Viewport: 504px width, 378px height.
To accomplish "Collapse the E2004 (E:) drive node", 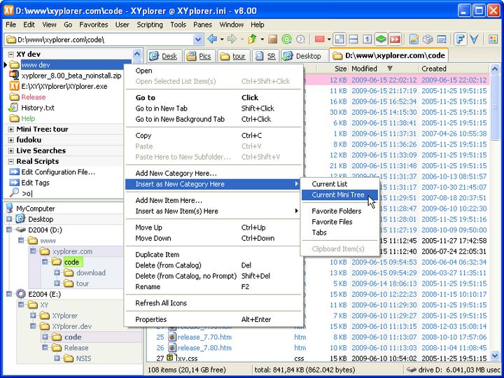I will (x=9, y=294).
